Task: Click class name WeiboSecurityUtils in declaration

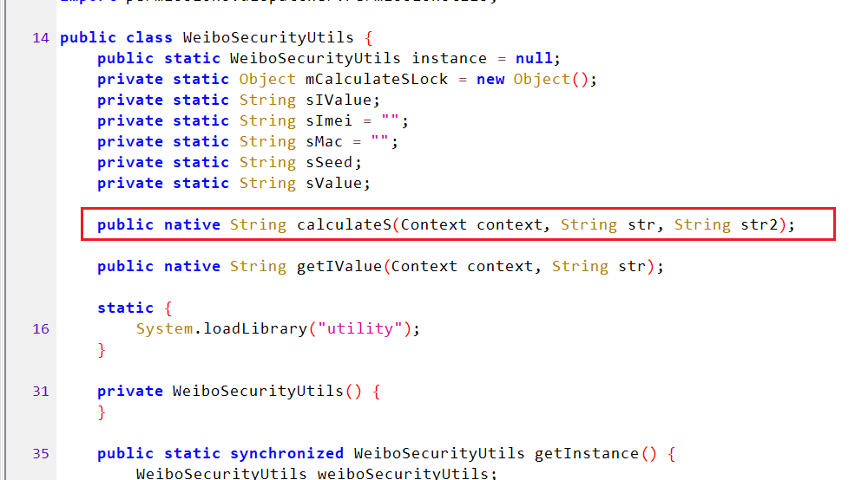Action: (268, 37)
